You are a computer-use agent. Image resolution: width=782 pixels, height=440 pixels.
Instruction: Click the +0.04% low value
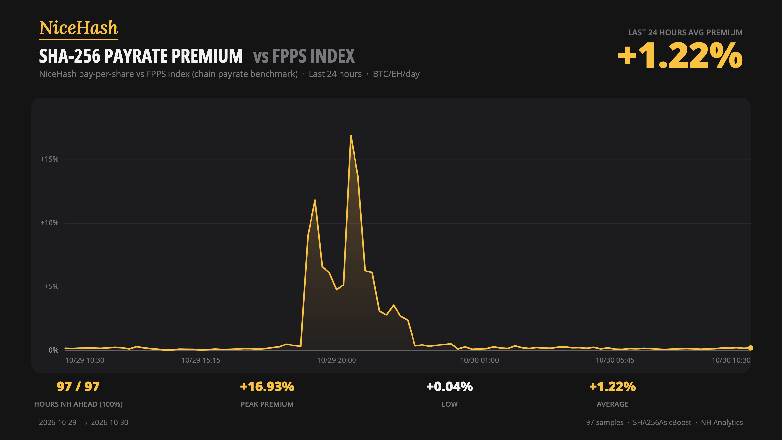[450, 387]
